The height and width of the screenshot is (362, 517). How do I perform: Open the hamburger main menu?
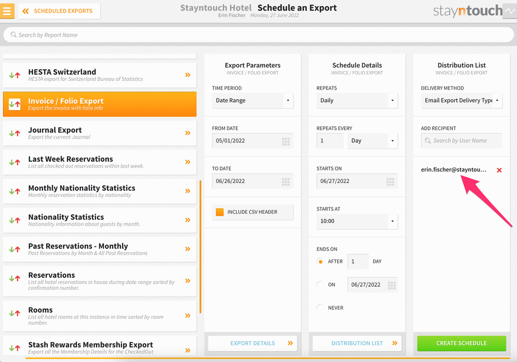[x=7, y=11]
